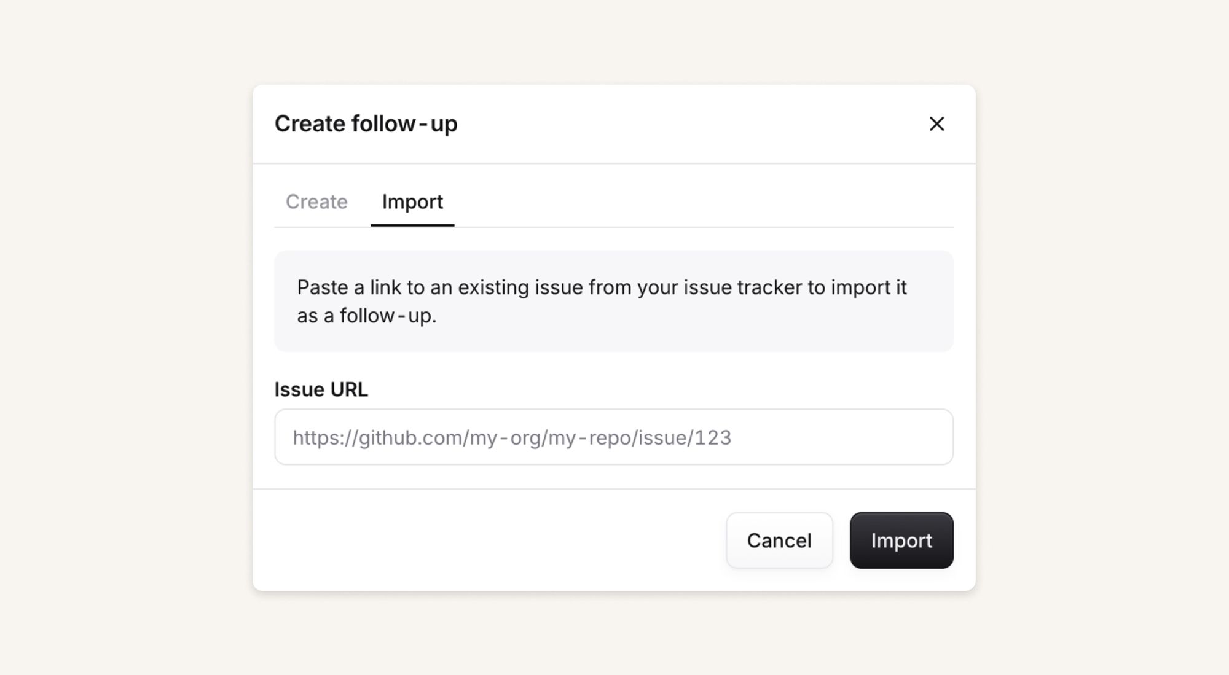Click the 'Create follow-up' dialog title
Viewport: 1229px width, 675px height.
click(x=366, y=124)
